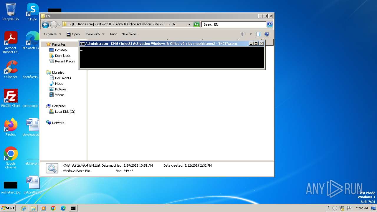Open FileZilla Client shortcut
This screenshot has height=212, width=377.
tap(11, 98)
